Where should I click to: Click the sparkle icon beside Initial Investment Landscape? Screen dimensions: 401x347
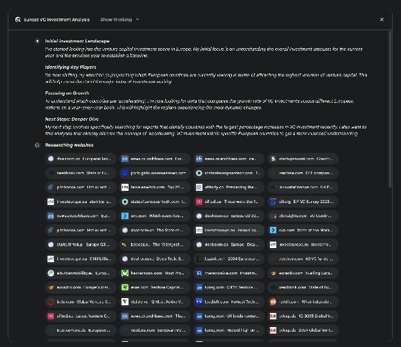coord(37,41)
